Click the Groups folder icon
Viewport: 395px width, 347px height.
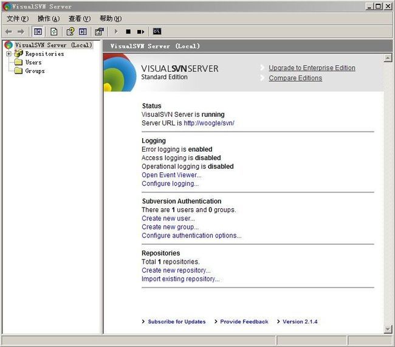pyautogui.click(x=18, y=71)
